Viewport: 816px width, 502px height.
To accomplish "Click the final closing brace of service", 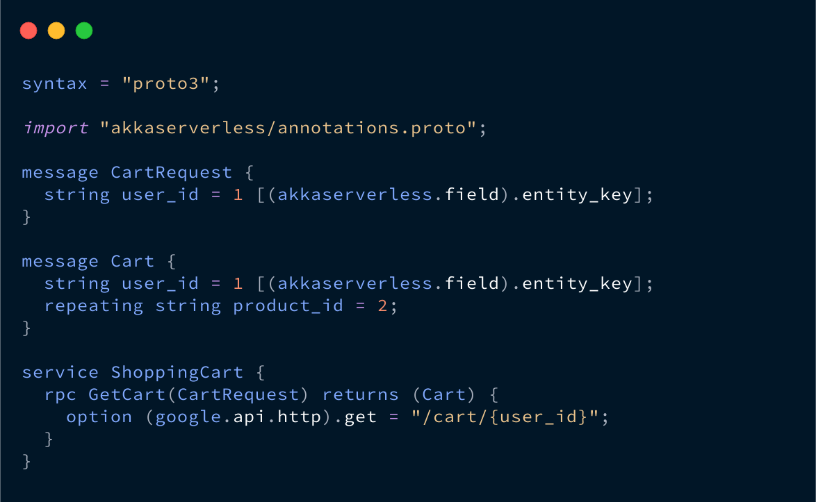I will (x=26, y=462).
